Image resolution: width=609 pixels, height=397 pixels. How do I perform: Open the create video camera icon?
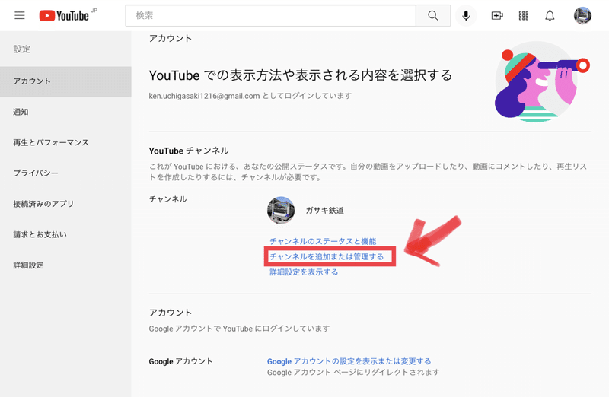497,15
